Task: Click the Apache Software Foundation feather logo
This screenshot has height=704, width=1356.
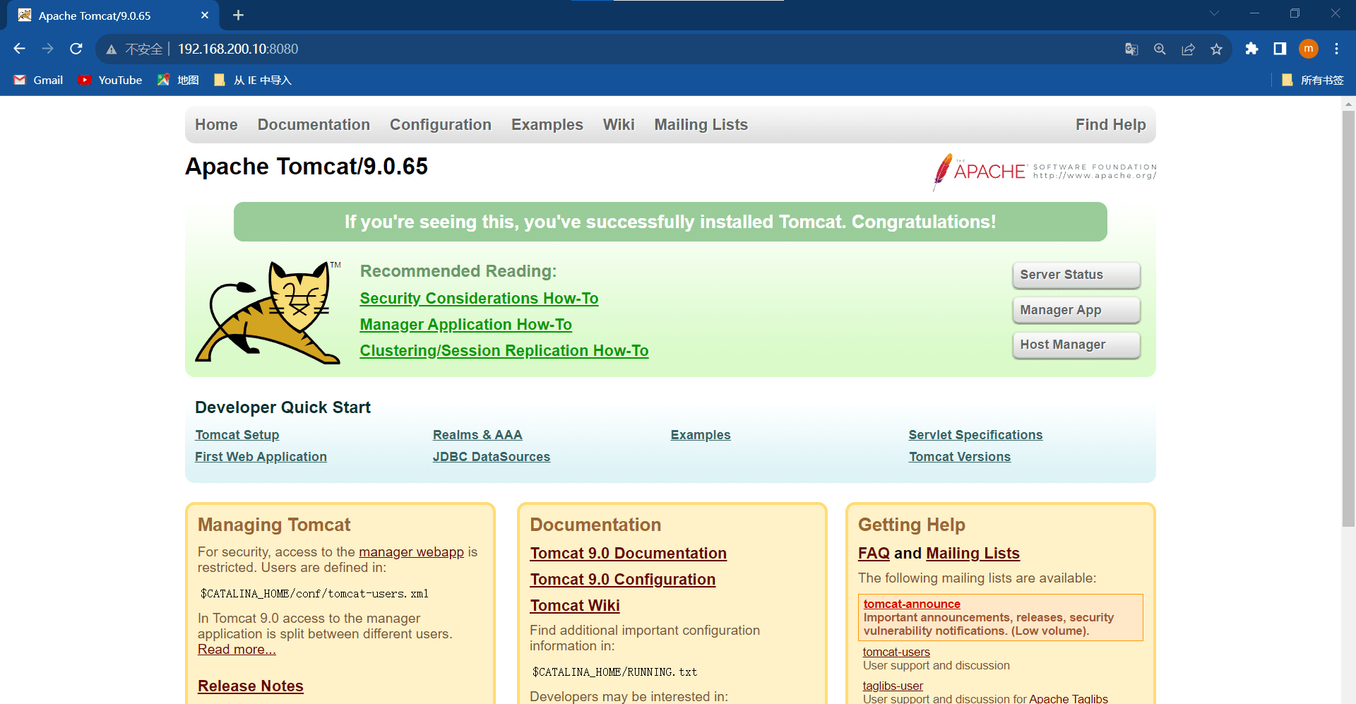Action: (x=1045, y=172)
